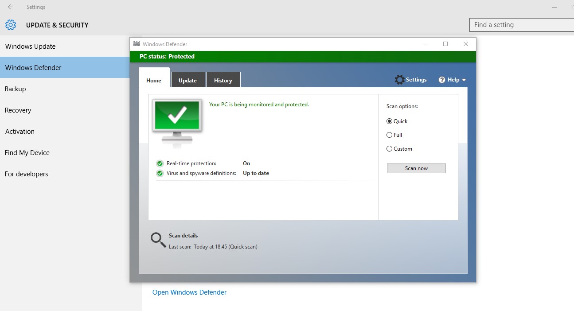574x311 pixels.
Task: Click the Virus definitions status check icon
Action: click(x=160, y=173)
